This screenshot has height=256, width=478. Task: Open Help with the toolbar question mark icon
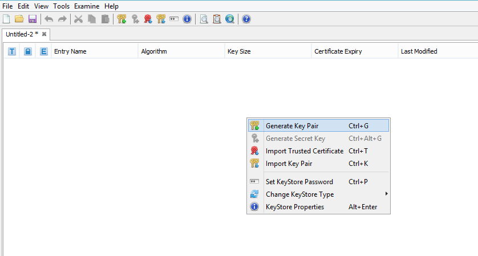tap(246, 19)
